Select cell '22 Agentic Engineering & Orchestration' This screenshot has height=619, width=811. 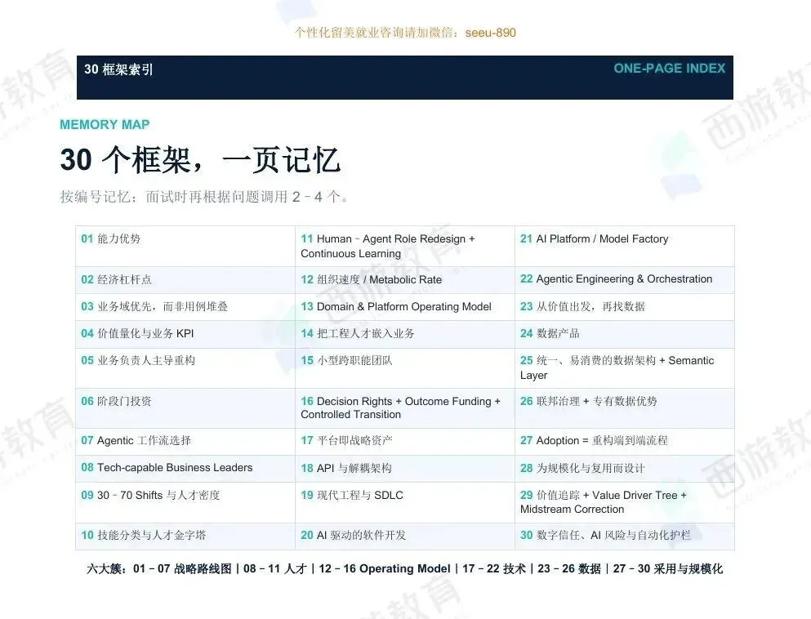tap(625, 280)
